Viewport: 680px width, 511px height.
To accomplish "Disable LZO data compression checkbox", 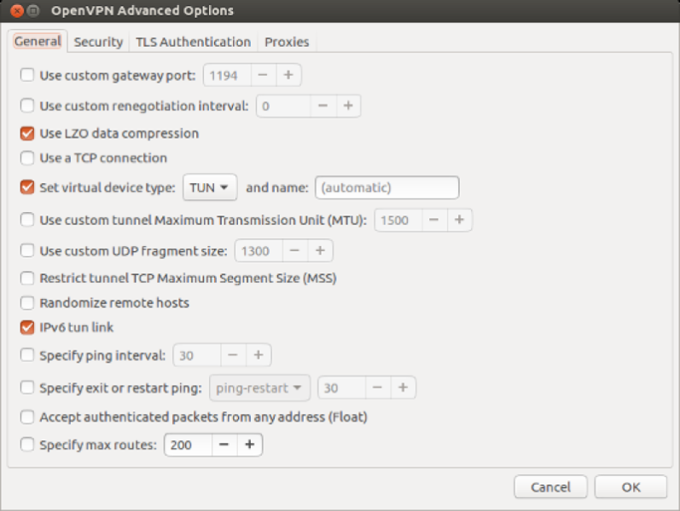I will (27, 134).
